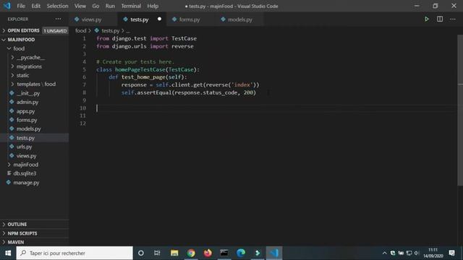Open the Edit menu

(35, 6)
